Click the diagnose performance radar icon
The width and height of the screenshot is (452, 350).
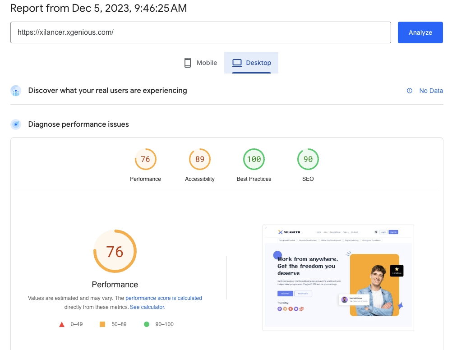tap(16, 124)
